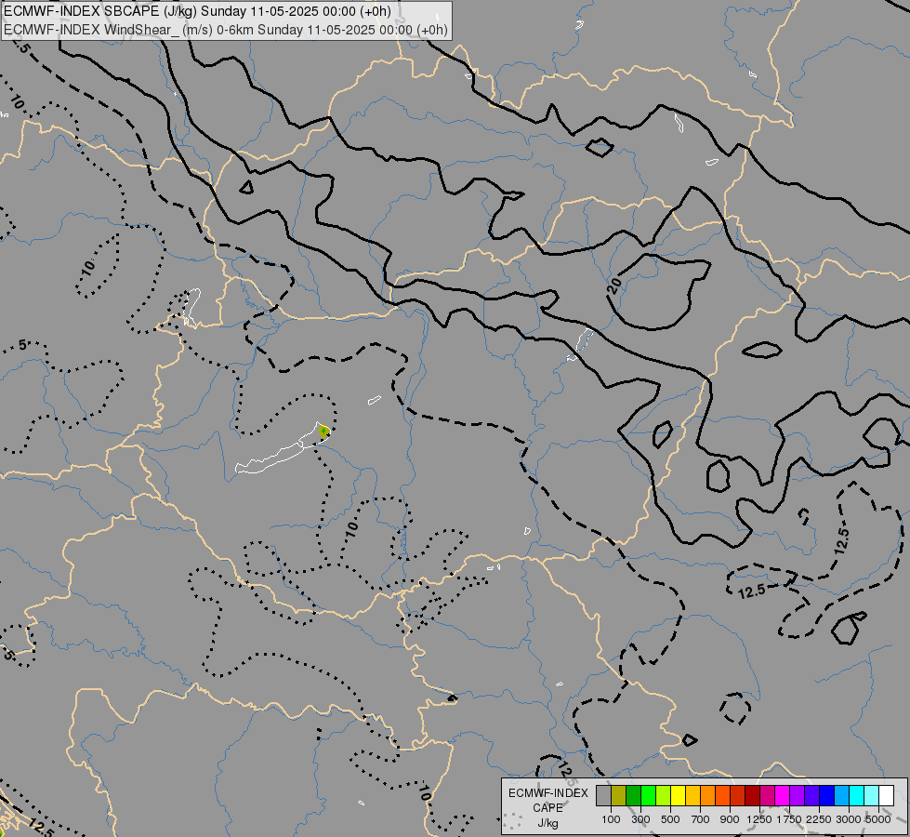Image resolution: width=910 pixels, height=837 pixels.
Task: Click the WindShear 0-6km title line
Action: tap(226, 30)
